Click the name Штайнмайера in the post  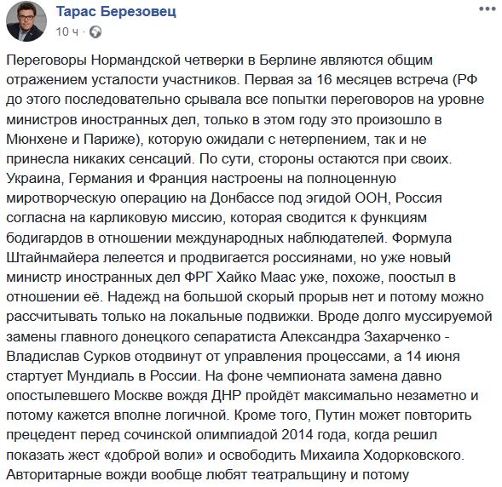pos(53,258)
